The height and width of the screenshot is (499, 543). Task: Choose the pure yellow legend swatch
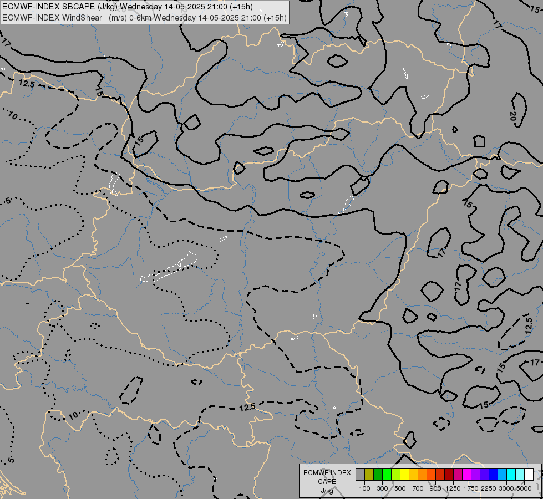tap(404, 475)
